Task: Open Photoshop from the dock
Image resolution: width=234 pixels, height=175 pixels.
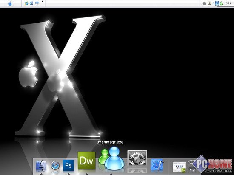Action: [68, 165]
